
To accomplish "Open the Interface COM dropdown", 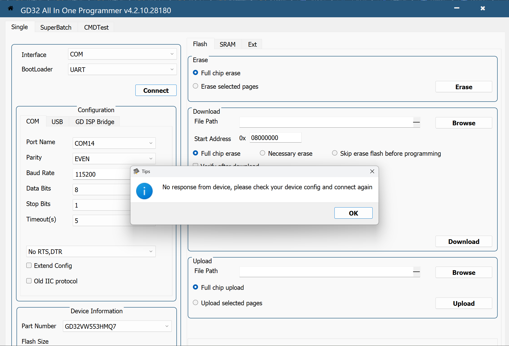I will [x=122, y=54].
